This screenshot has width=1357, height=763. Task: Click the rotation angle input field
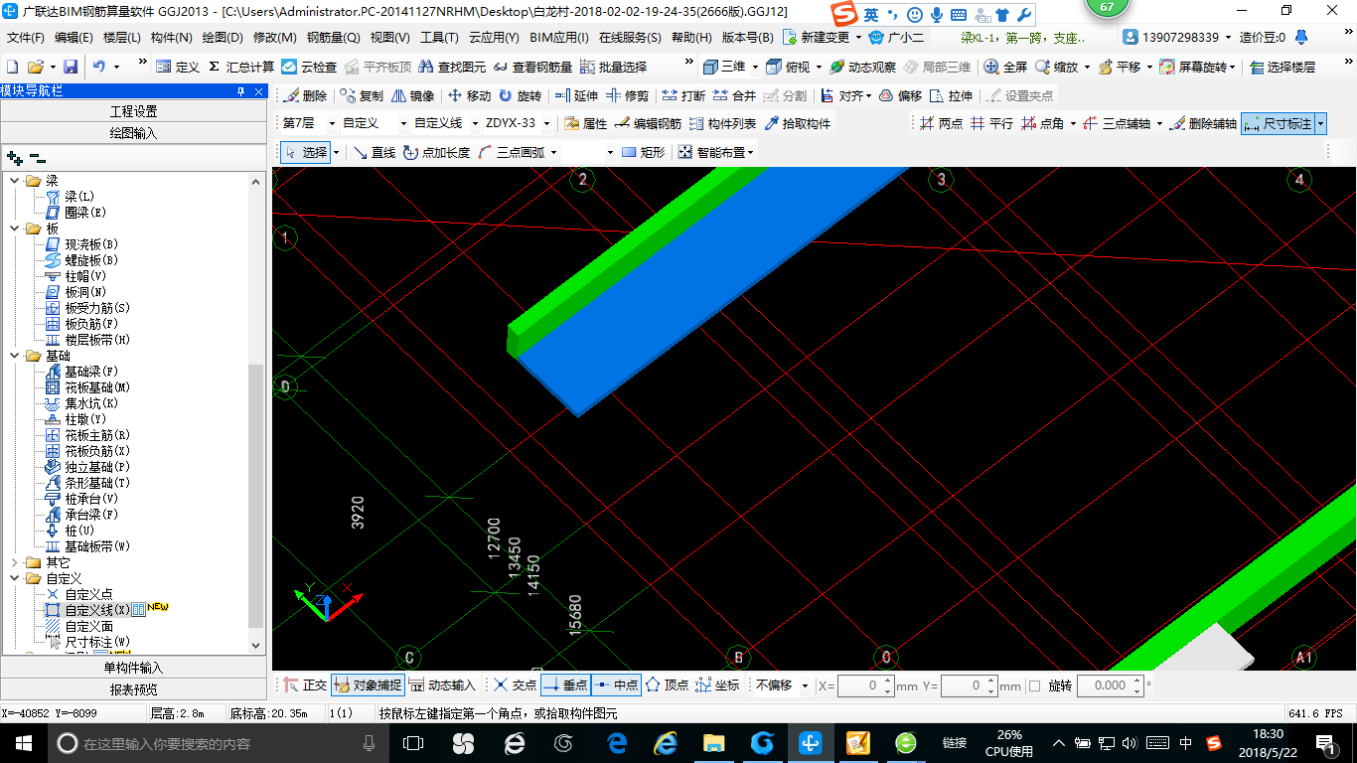[x=1110, y=686]
